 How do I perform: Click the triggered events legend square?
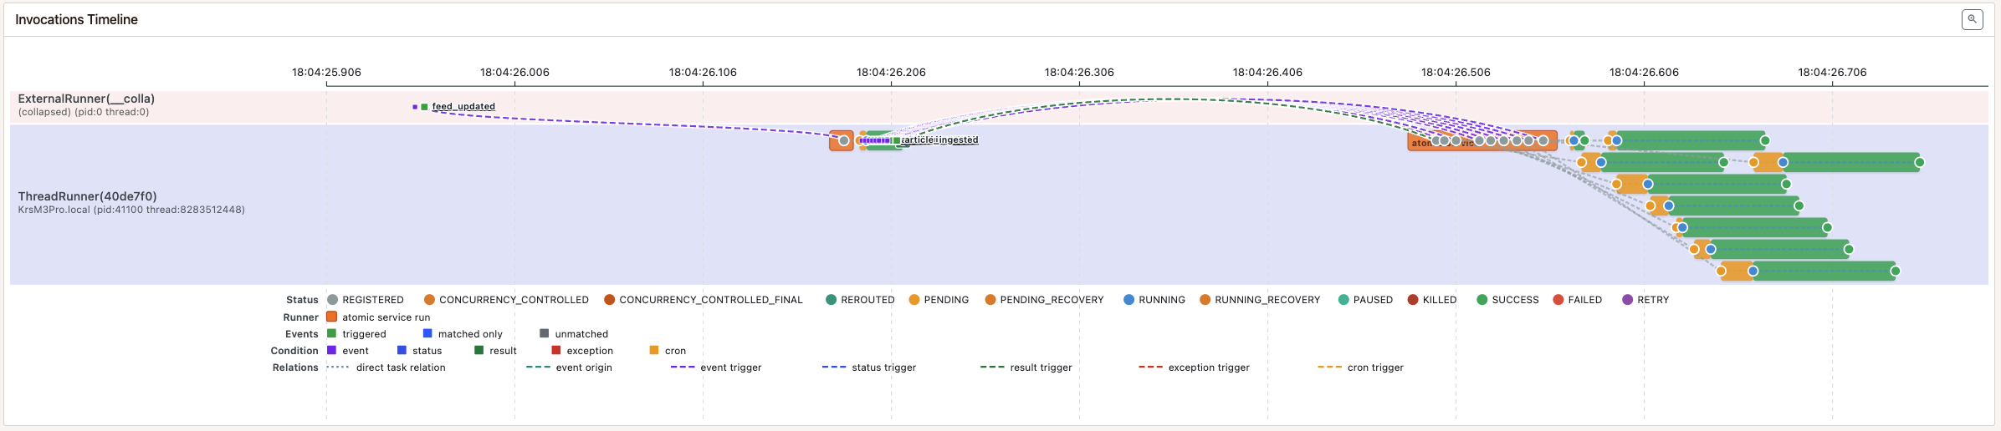331,333
